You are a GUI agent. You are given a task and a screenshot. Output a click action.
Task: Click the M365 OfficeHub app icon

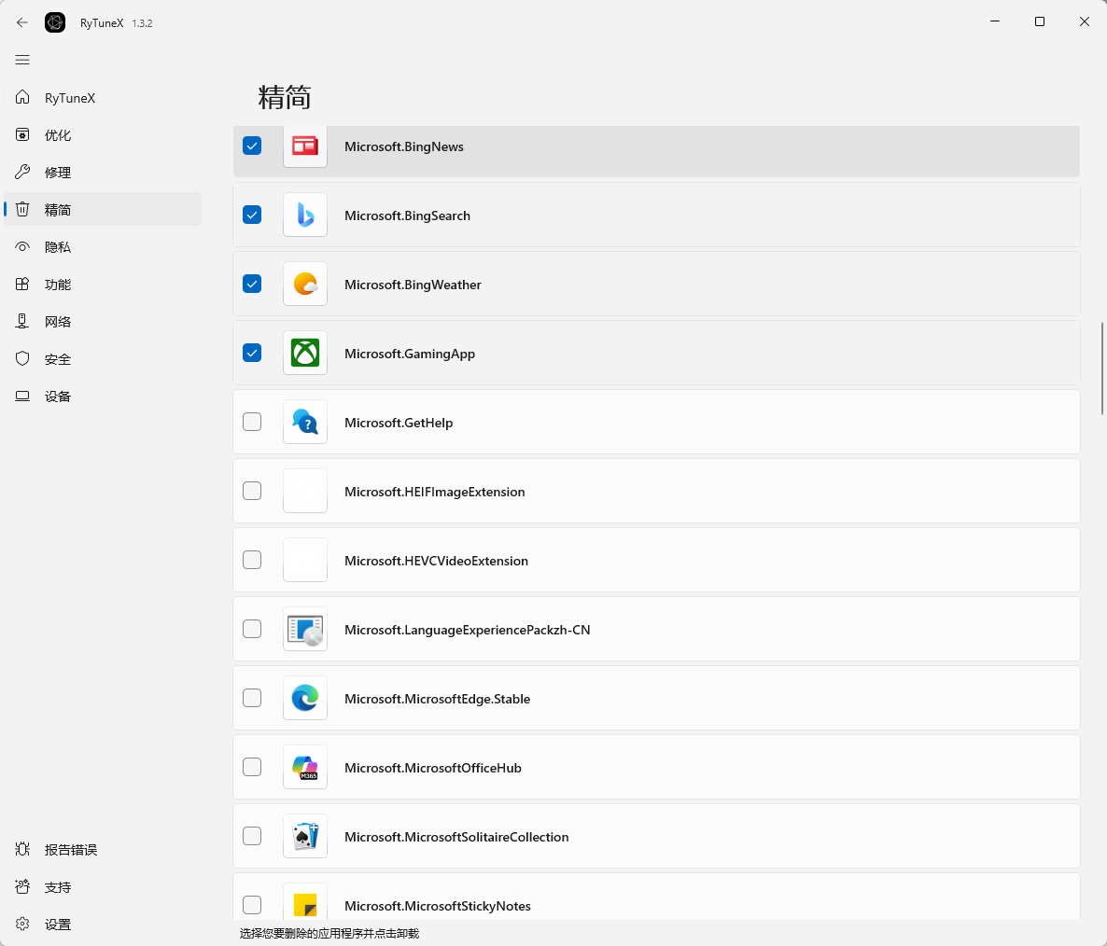[x=305, y=767]
